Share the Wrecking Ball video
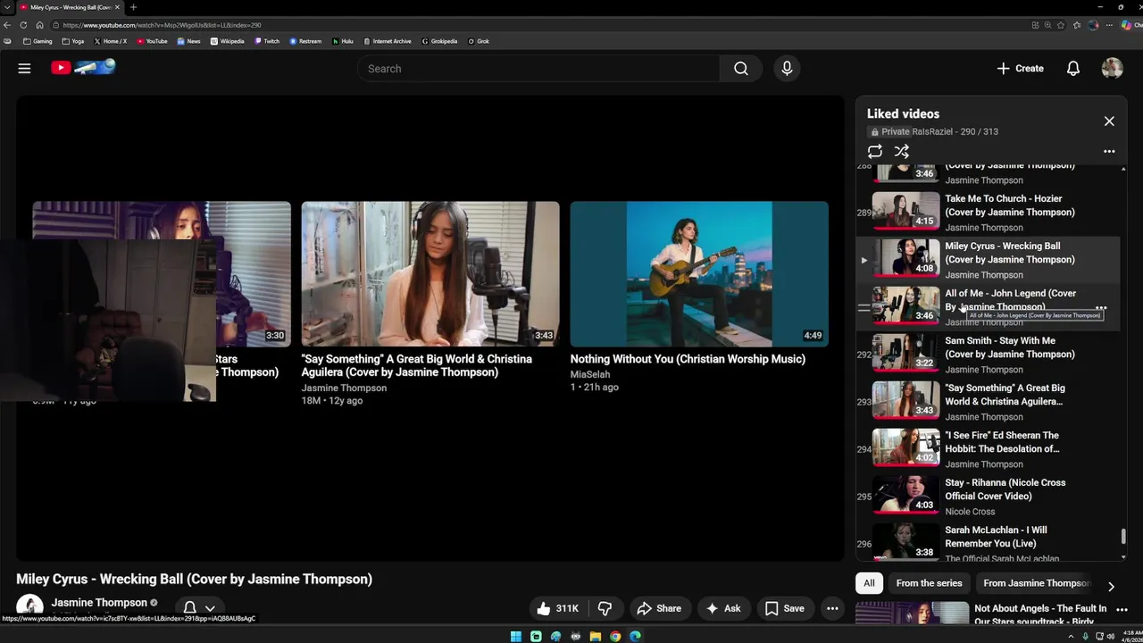 pyautogui.click(x=658, y=608)
